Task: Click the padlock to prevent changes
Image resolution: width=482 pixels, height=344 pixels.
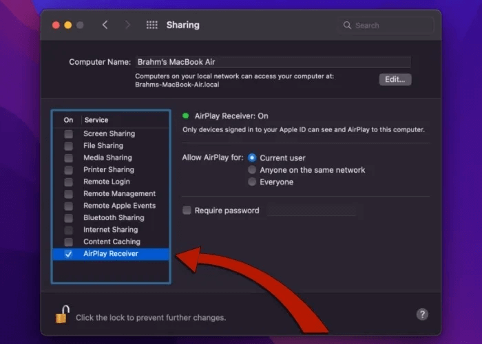Action: pos(63,314)
